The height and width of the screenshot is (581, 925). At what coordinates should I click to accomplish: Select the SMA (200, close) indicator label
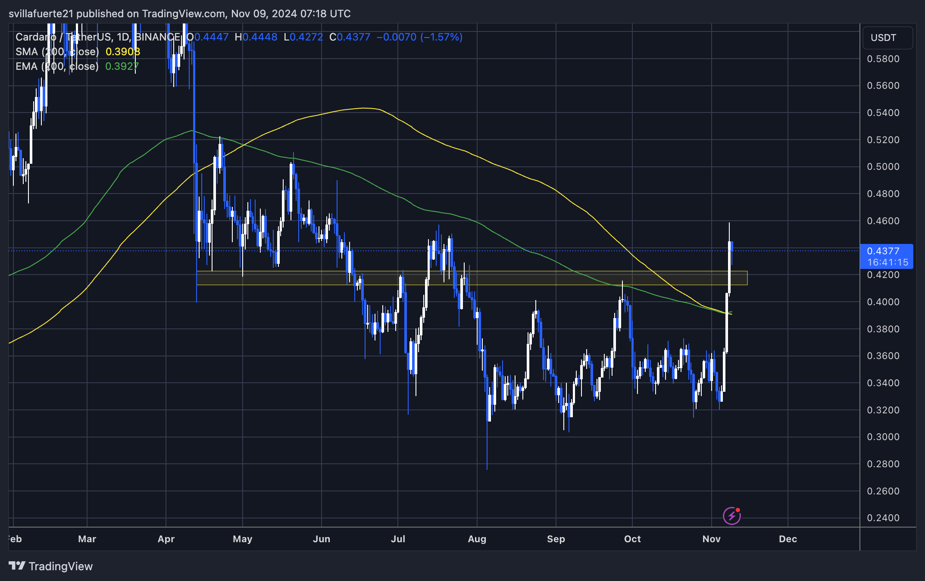click(x=57, y=52)
